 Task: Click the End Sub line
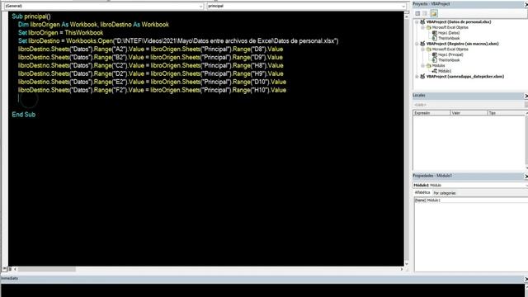tap(24, 115)
